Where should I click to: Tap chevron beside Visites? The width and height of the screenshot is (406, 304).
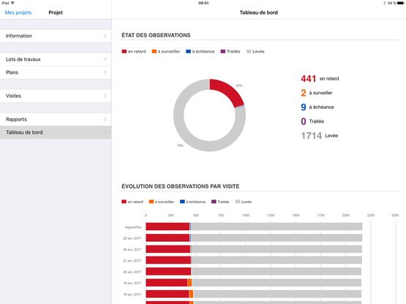coord(105,96)
